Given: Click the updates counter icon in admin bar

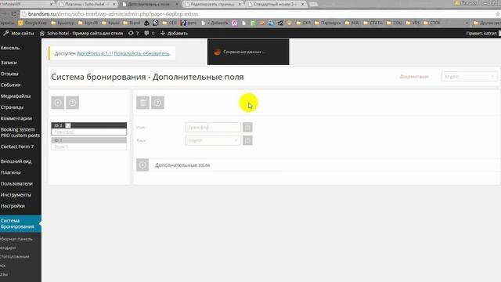Looking at the screenshot, I should 134,33.
